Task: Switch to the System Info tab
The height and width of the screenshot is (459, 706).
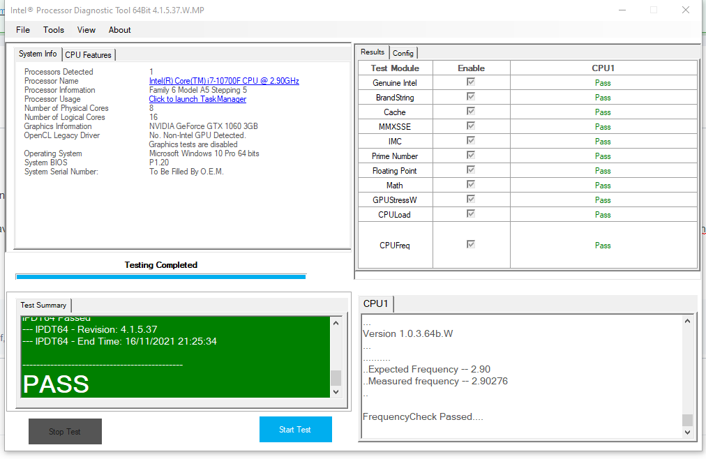Action: click(38, 54)
